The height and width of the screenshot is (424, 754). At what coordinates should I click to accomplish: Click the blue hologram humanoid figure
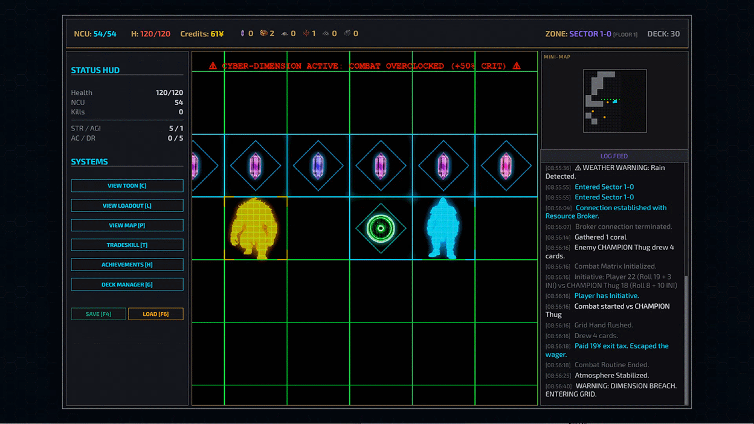[x=443, y=228]
